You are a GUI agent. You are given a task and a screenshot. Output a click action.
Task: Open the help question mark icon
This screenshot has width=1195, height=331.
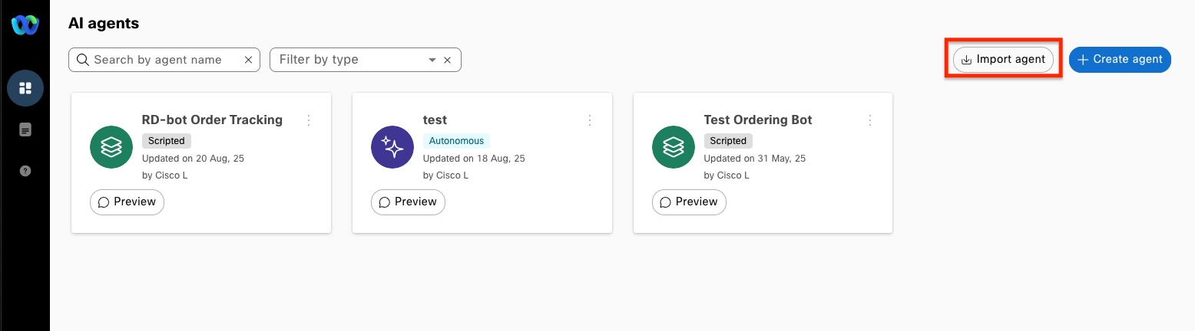[25, 171]
